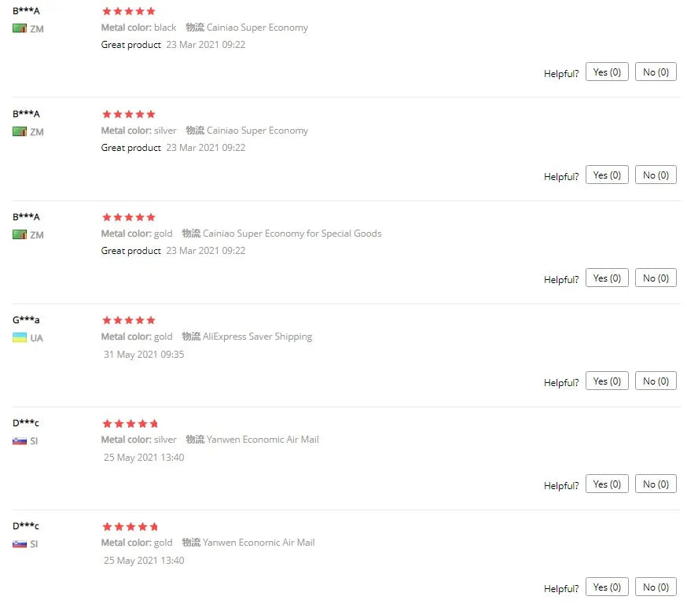This screenshot has height=611, width=687.
Task: Vote Yes on D***c's silver Yanwen review
Action: pyautogui.click(x=607, y=484)
